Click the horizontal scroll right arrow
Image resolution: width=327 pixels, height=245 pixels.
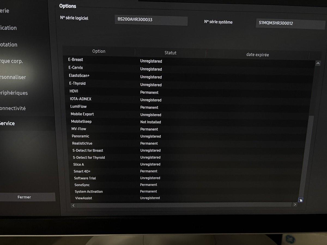tap(295, 204)
